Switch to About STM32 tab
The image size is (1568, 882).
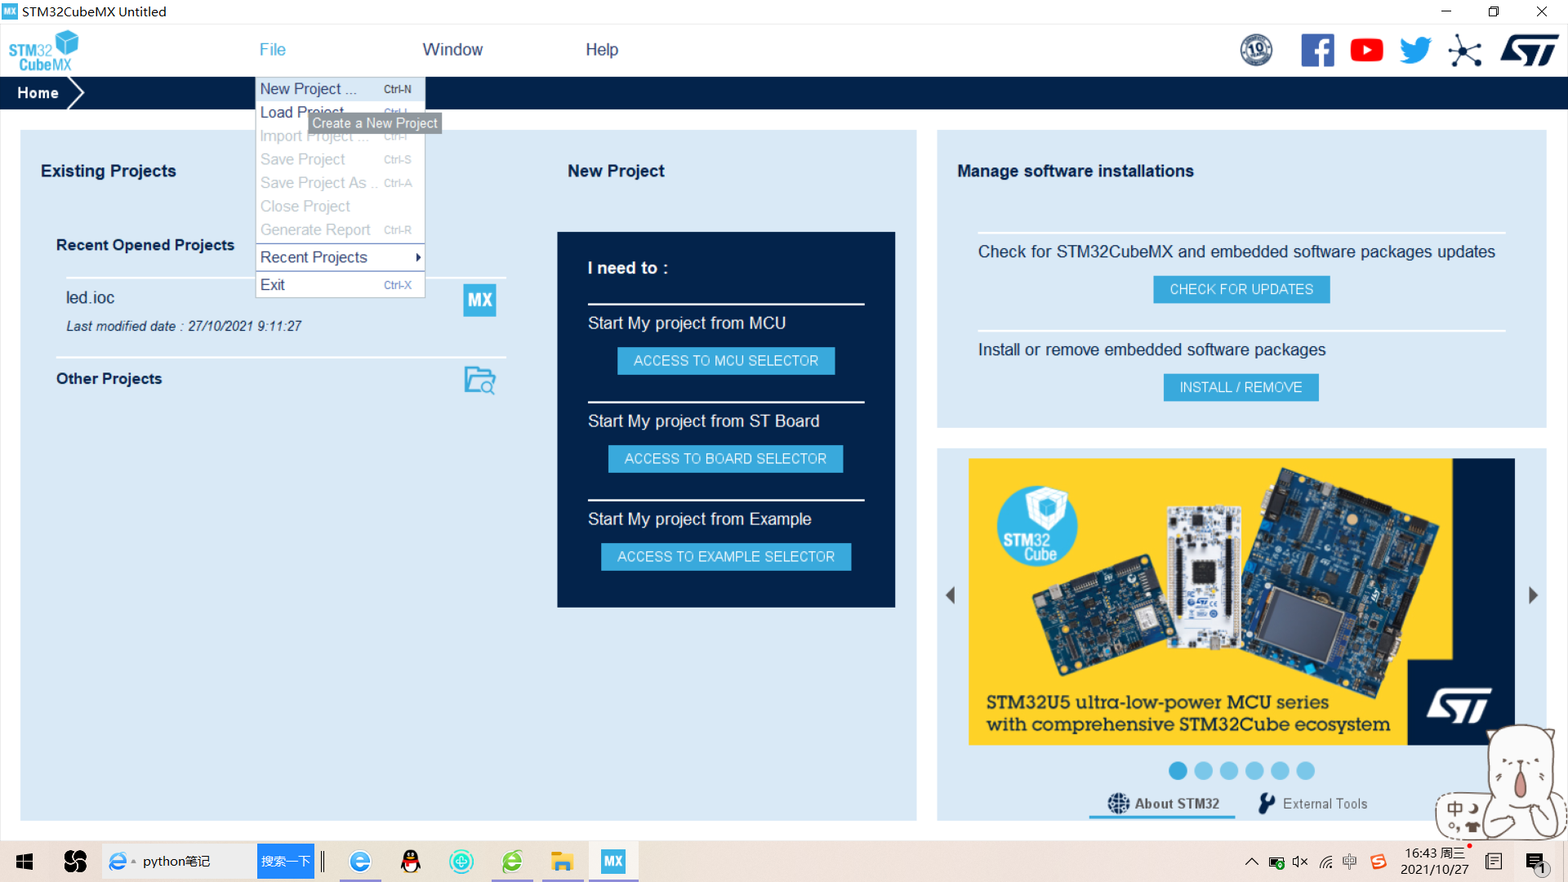(1163, 804)
